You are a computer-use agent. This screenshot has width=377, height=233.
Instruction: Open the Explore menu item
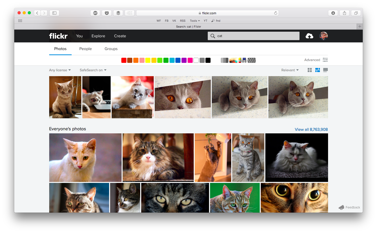click(98, 36)
